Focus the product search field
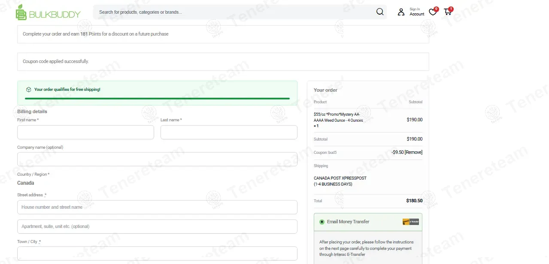The image size is (549, 264). click(234, 12)
